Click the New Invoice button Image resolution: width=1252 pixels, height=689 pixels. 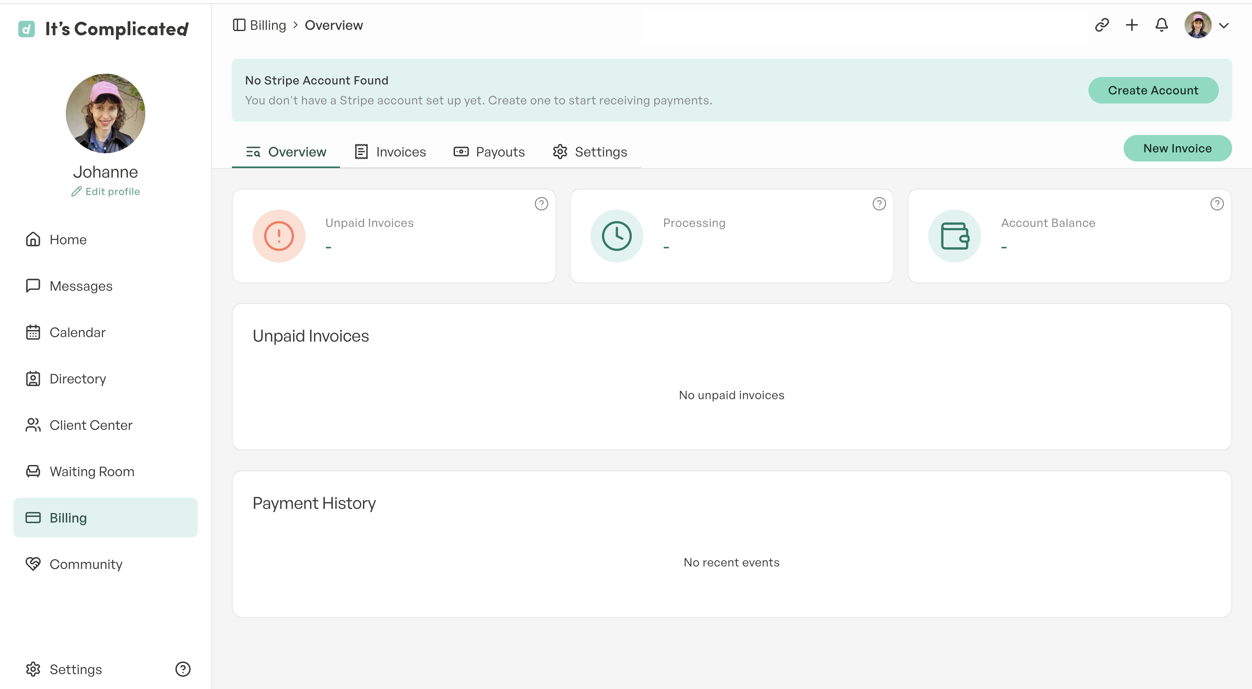[x=1177, y=148]
